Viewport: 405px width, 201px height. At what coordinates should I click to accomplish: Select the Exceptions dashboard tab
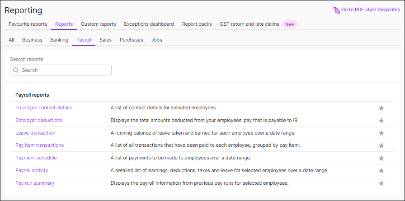149,24
